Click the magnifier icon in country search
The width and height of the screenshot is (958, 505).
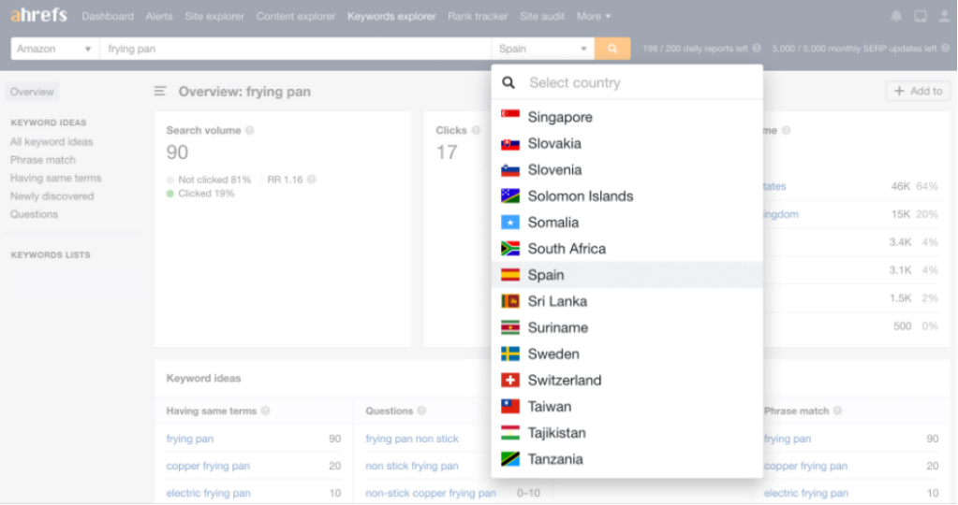point(508,83)
